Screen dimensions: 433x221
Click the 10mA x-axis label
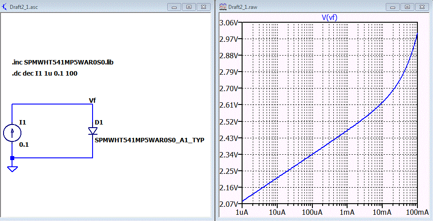382,213
